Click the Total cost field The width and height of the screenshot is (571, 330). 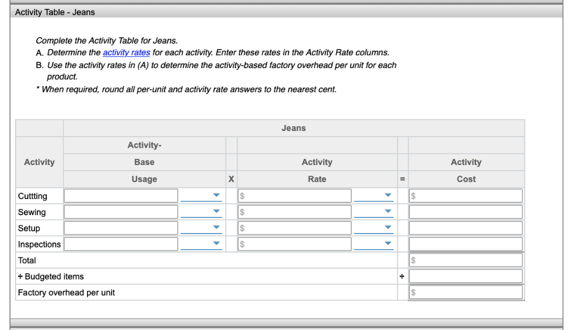(466, 259)
